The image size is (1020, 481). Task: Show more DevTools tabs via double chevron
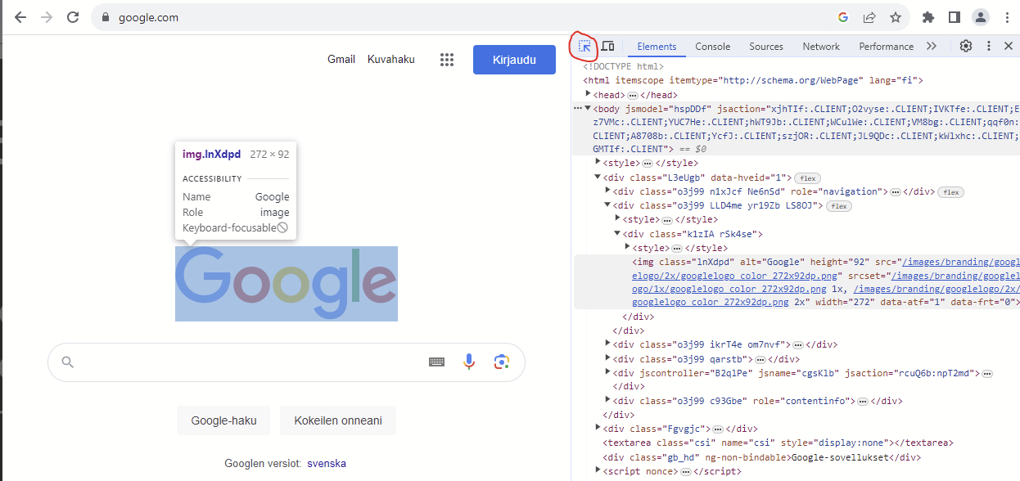pyautogui.click(x=932, y=46)
